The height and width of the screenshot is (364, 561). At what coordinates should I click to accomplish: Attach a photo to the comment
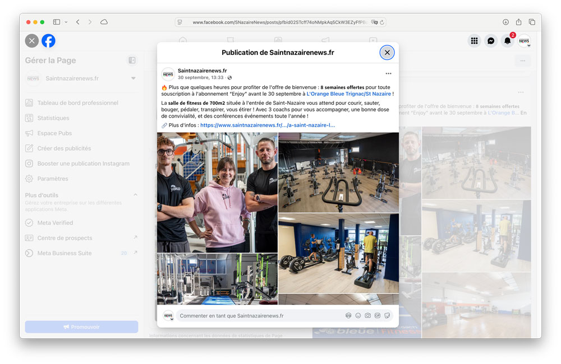(x=367, y=316)
